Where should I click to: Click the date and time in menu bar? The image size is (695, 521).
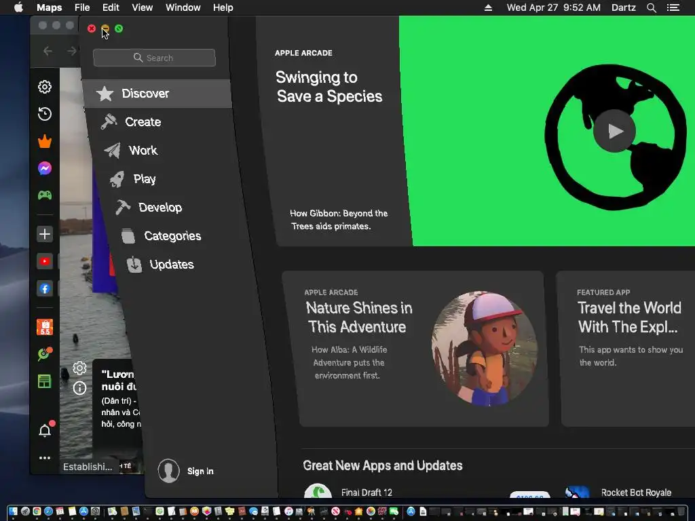tap(554, 7)
